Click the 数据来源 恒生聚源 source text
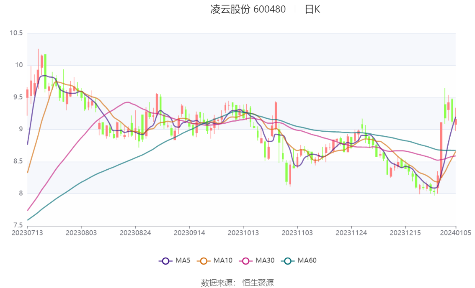475x288 pixels. (237, 283)
